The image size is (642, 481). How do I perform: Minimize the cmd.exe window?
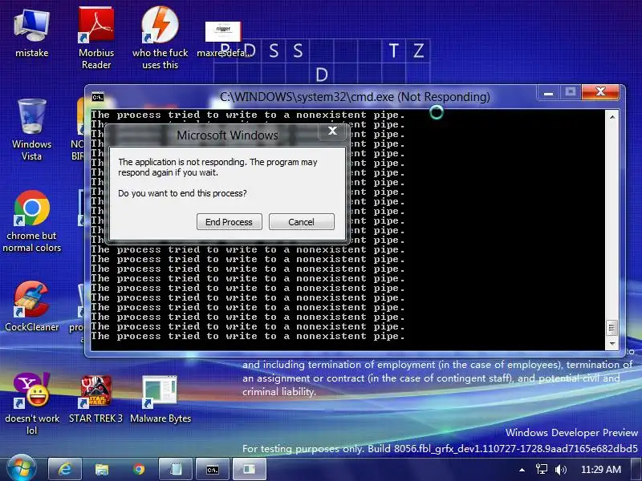coord(548,92)
